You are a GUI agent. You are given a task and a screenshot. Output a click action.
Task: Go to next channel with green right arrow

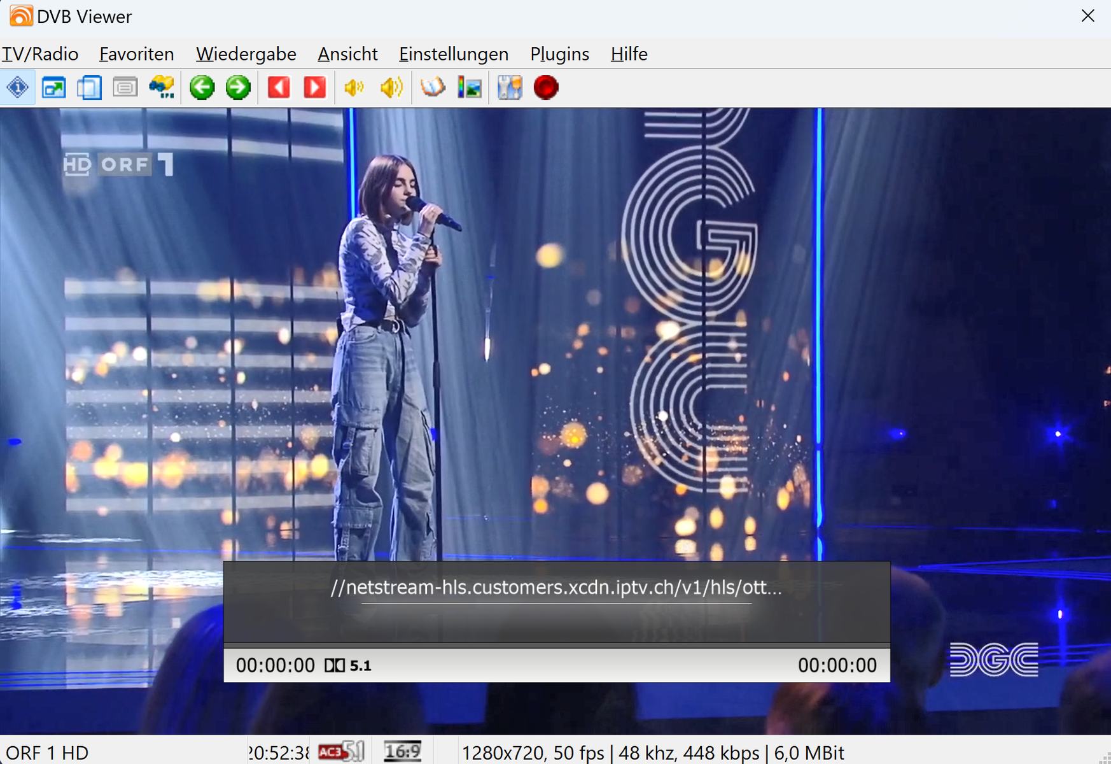pos(238,87)
